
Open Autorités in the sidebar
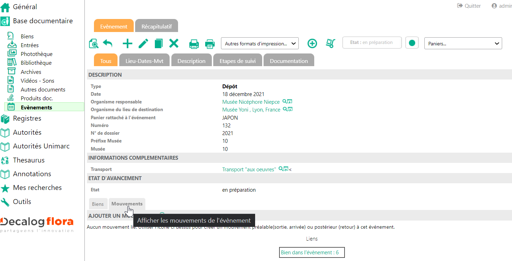coord(27,132)
